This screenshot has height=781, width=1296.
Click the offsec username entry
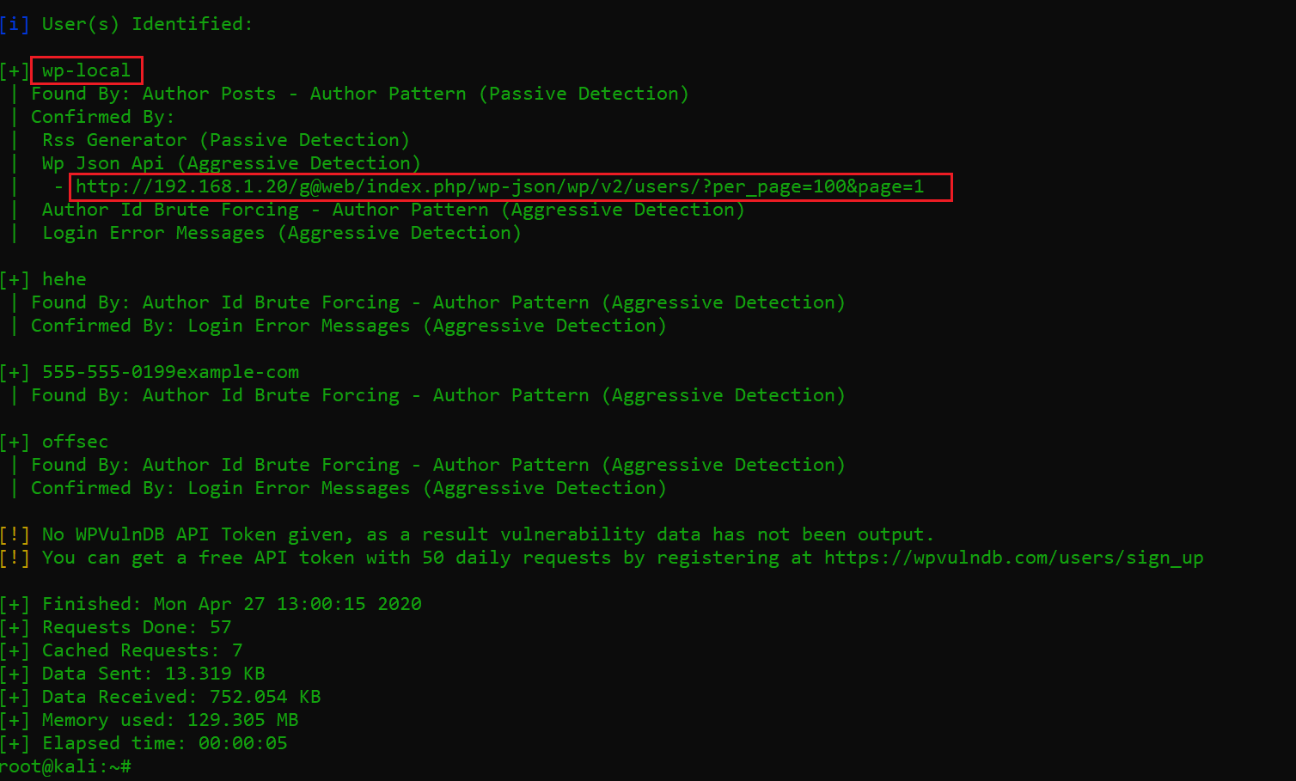click(76, 442)
